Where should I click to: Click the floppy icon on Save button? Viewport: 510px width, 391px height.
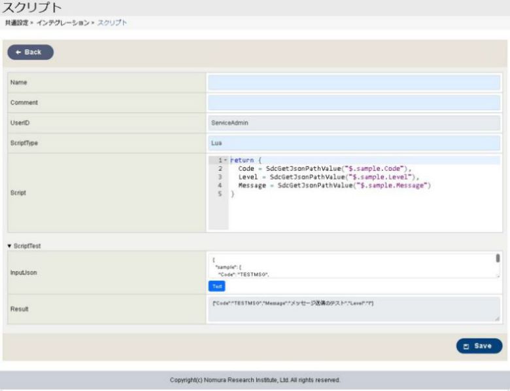click(466, 346)
